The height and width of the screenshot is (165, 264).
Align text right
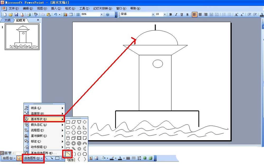[x=206, y=14]
